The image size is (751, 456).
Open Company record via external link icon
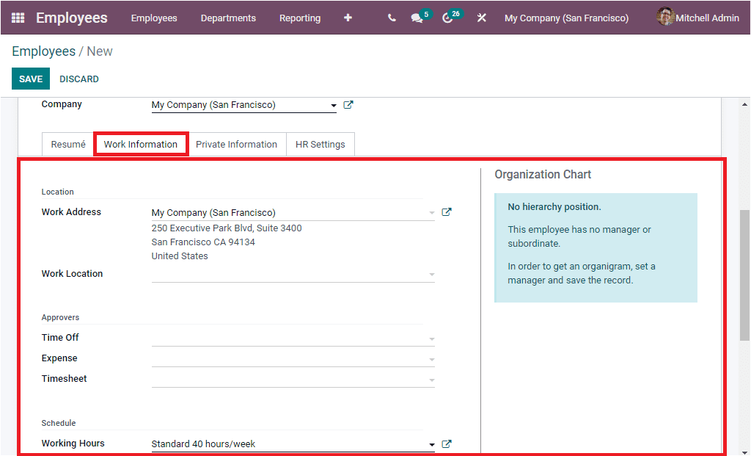tap(348, 104)
